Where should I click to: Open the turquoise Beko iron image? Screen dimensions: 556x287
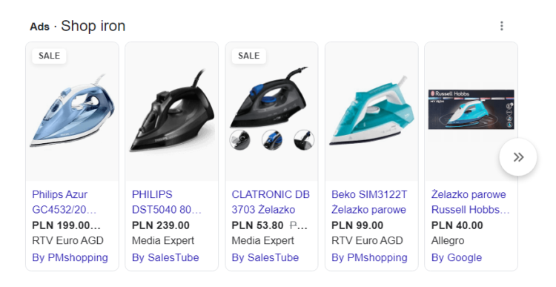(371, 110)
